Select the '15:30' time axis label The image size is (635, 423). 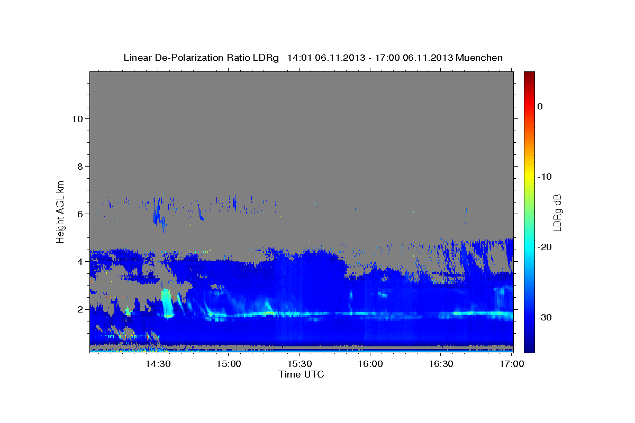[x=299, y=364]
